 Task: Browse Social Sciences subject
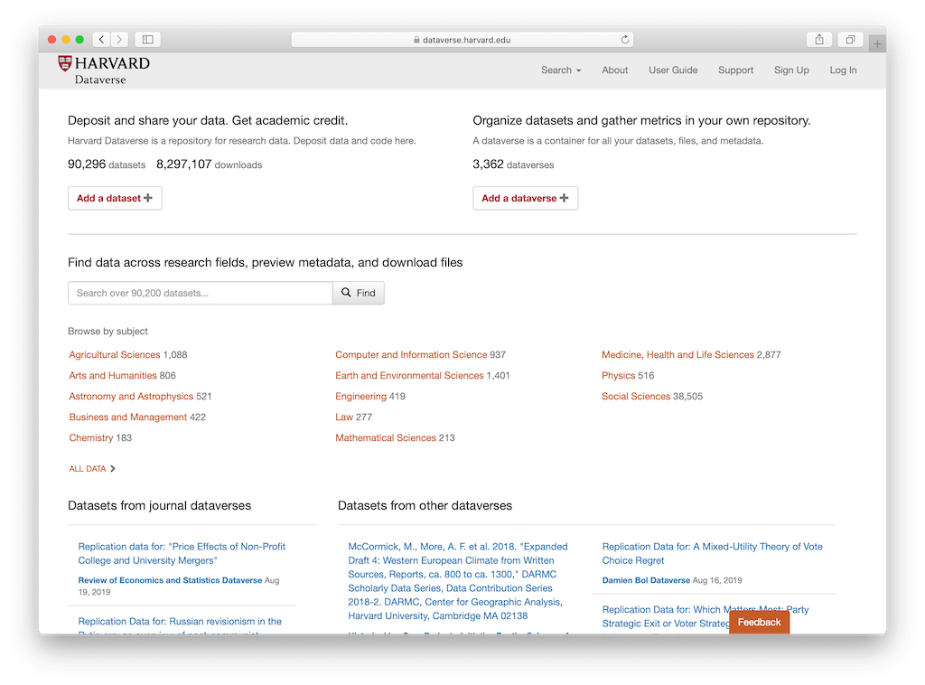tap(636, 397)
